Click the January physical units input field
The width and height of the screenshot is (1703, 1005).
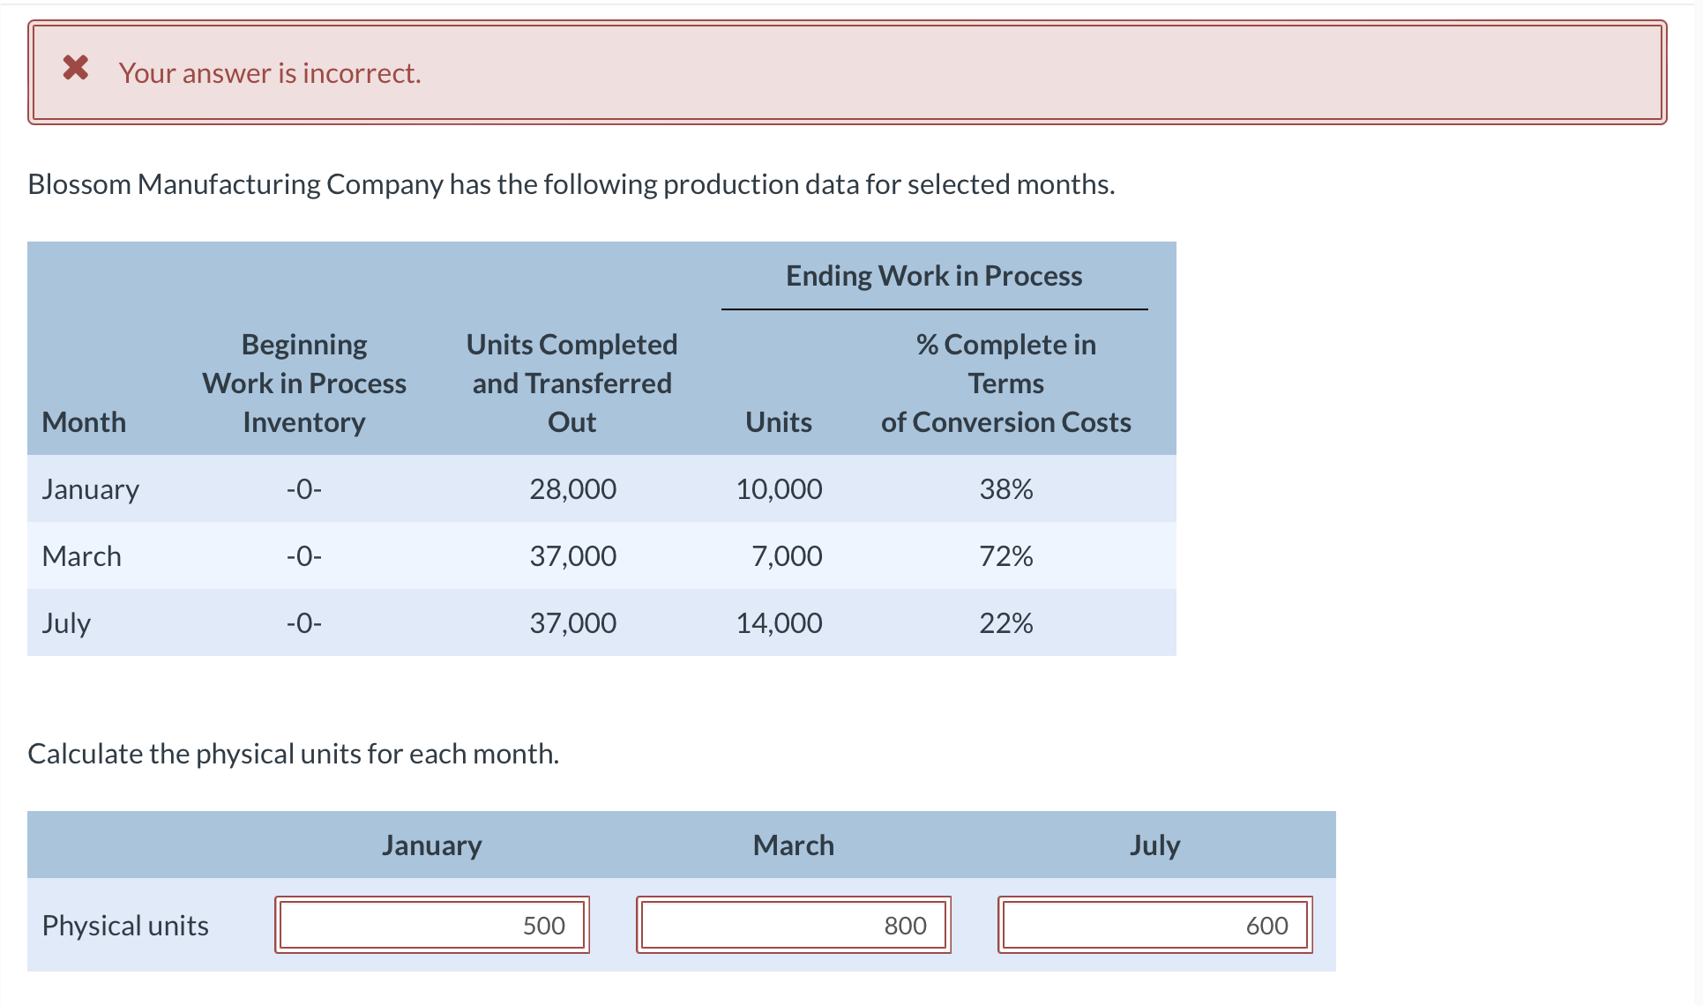[431, 925]
